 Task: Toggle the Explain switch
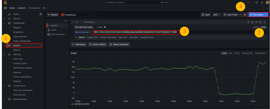(106, 27)
